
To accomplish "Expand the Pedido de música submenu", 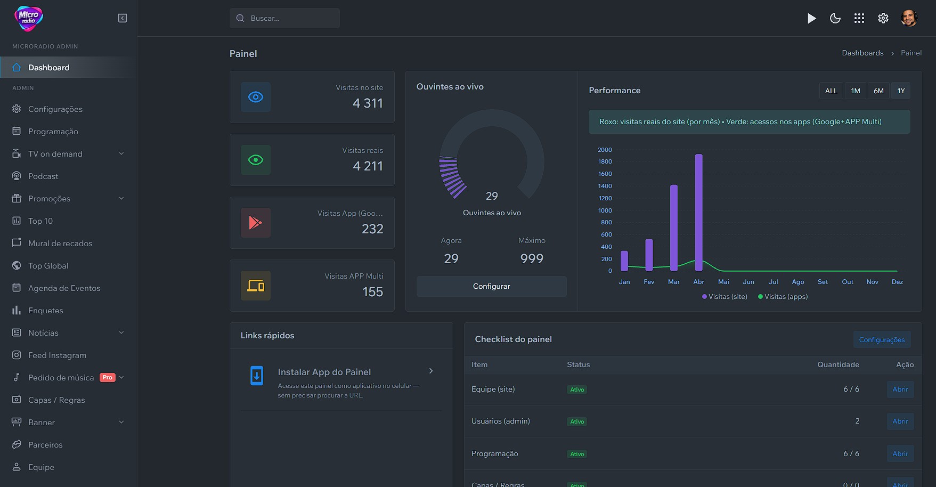I will 121,377.
